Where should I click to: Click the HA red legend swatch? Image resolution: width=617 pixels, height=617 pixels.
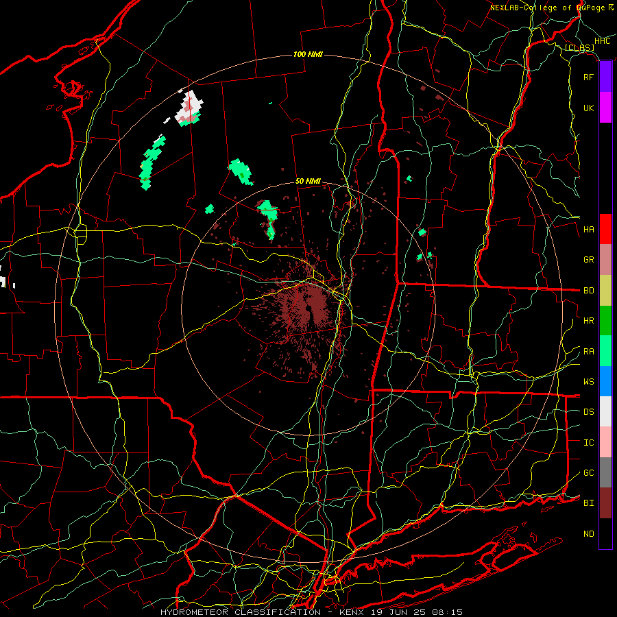tap(605, 229)
